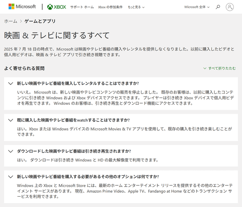This screenshot has height=207, width=242.
Task: Click the heading 映画 & テレビに関するすべて
Action: [x=57, y=35]
